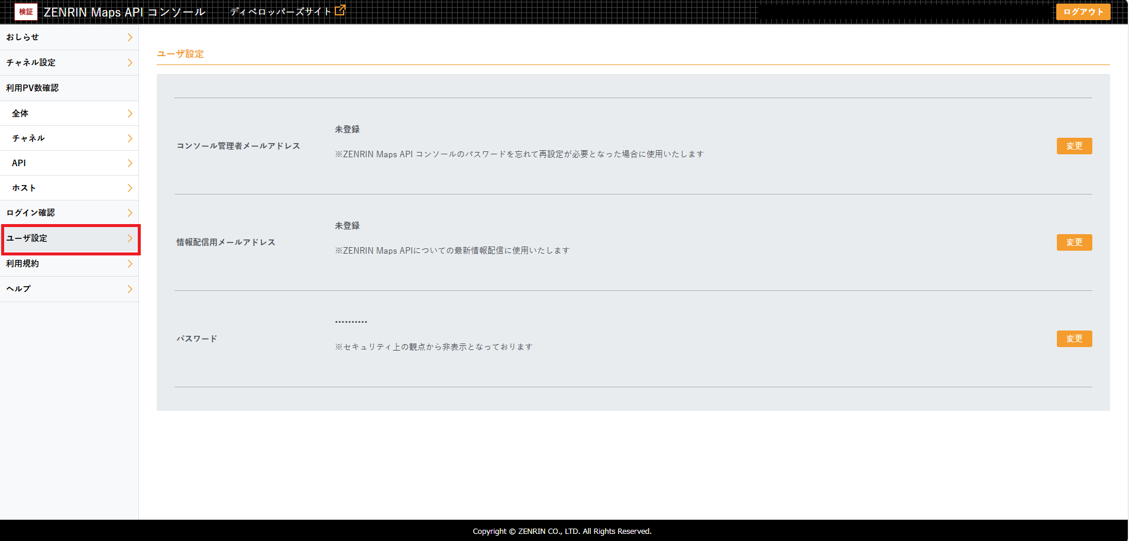
Task: Expand the ホスト item chevron
Action: [130, 187]
